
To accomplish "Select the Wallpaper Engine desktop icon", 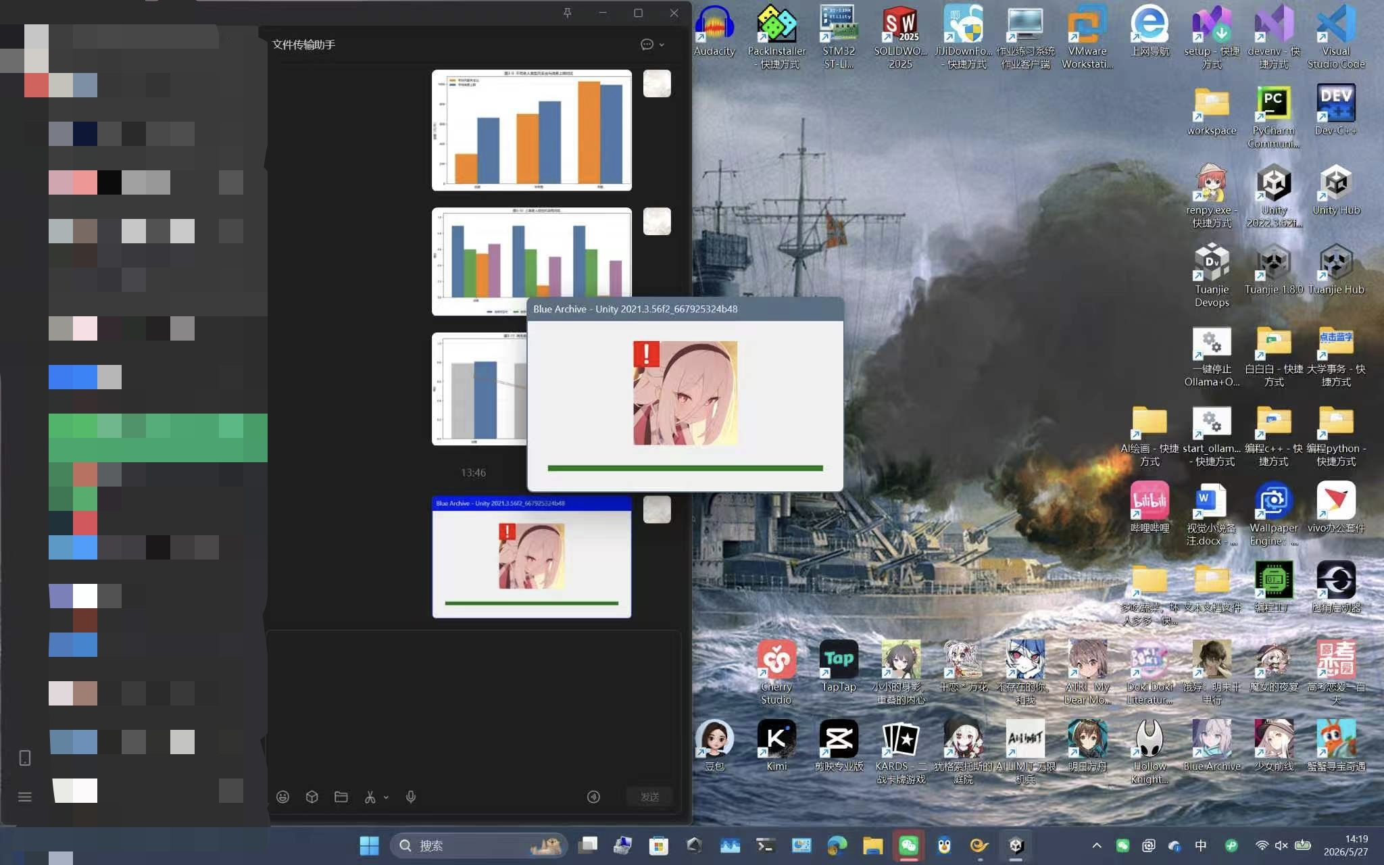I will point(1274,514).
